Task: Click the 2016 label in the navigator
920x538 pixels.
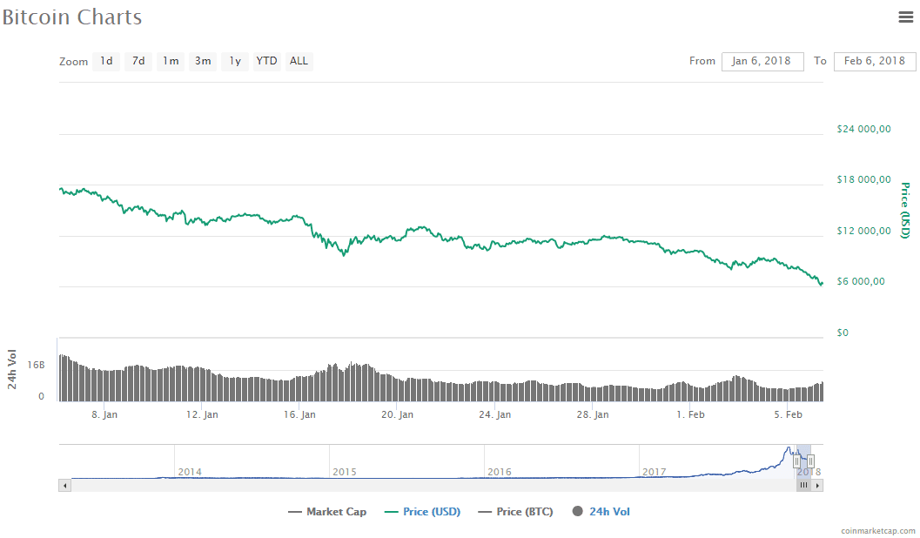Action: click(500, 472)
